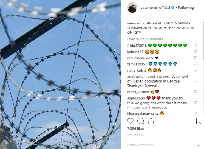Image resolution: width=204 pixels, height=149 pixels.
Task: Save the post with the bookmark icon
Action: (199, 121)
